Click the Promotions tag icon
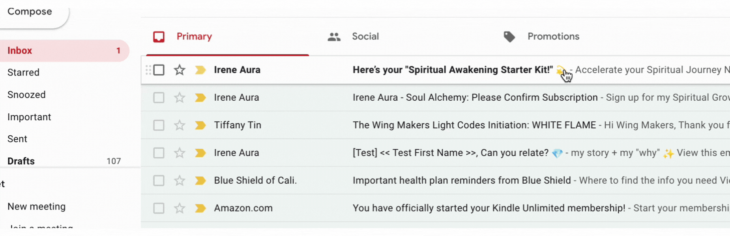Image resolution: width=730 pixels, height=236 pixels. (x=509, y=37)
